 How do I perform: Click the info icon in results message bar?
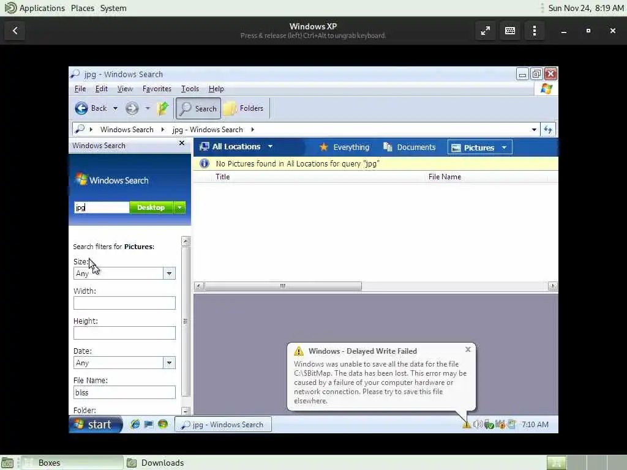(x=205, y=163)
